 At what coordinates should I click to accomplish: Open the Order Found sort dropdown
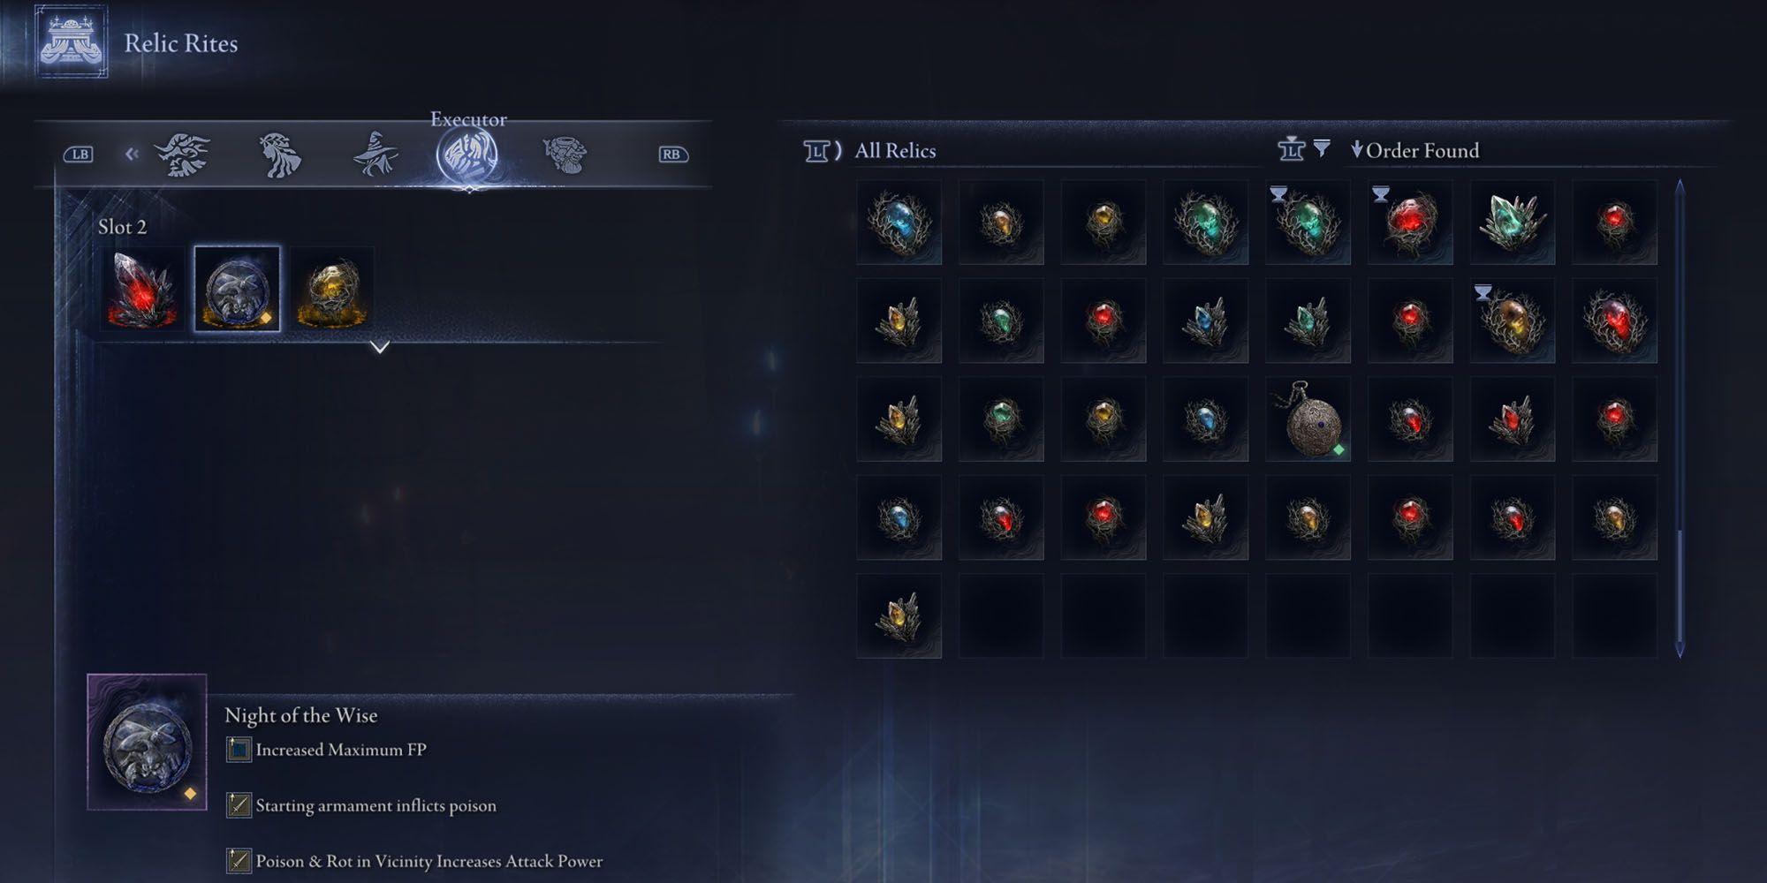1414,150
